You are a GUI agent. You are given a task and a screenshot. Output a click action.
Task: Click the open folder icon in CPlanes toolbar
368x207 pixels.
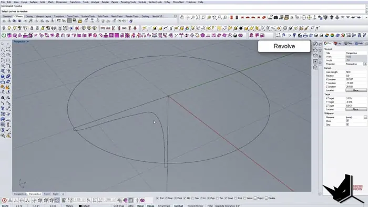[x=80, y=21]
